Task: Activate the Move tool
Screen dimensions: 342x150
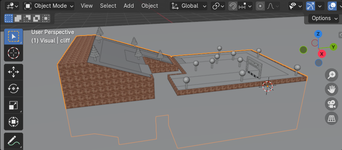Action: coord(14,72)
